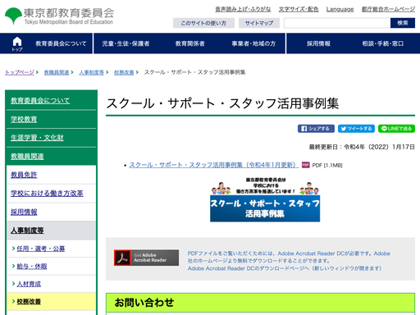The image size is (420, 315).
Task: Click the Tokyo Metropolitan Board of Education logo
Action: point(59,16)
